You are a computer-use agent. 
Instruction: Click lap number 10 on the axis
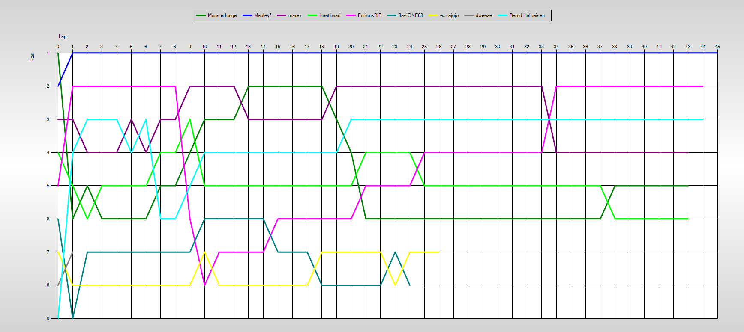click(x=204, y=47)
